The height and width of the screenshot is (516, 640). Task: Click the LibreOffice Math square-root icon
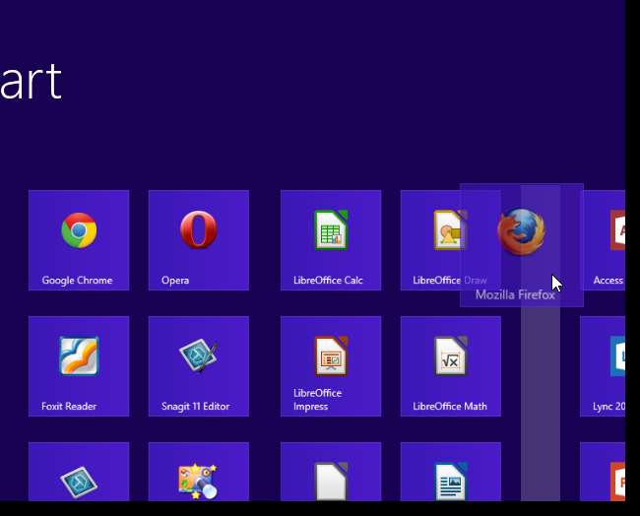[x=450, y=356]
